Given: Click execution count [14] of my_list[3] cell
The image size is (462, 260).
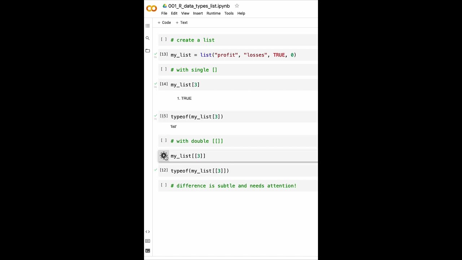Looking at the screenshot, I should click(164, 84).
